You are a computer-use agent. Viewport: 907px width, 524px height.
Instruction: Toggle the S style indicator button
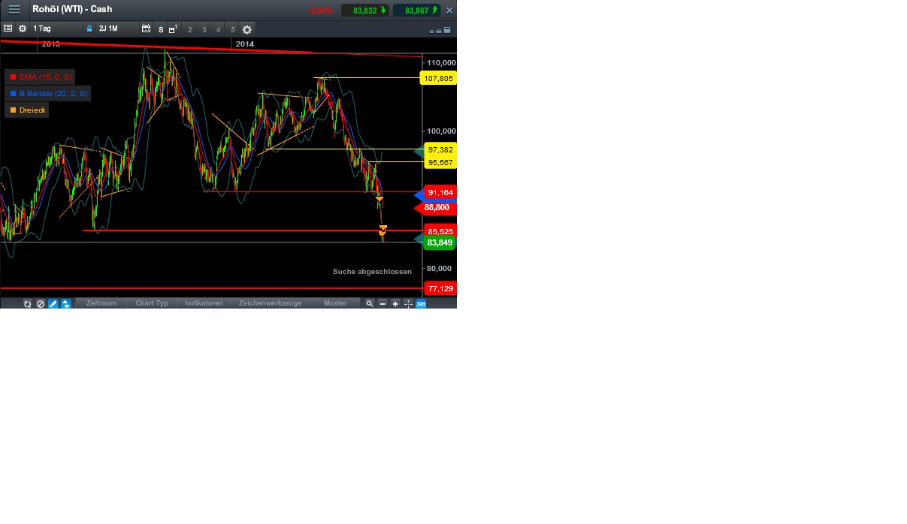tap(160, 29)
